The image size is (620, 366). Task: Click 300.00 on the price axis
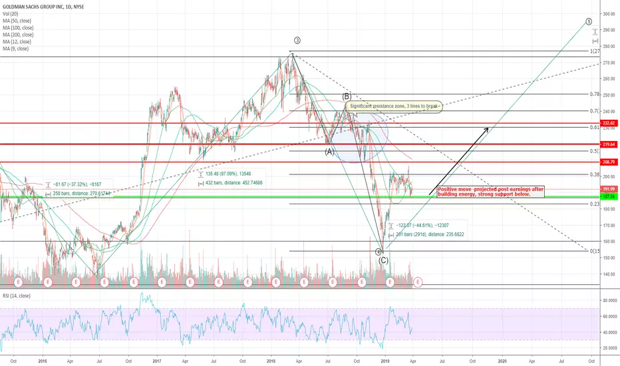[x=609, y=14]
